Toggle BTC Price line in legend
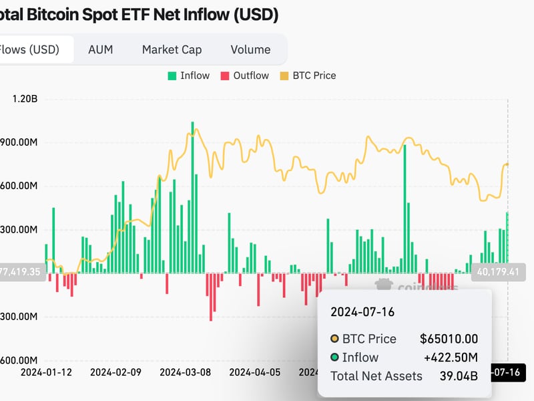534x401 pixels. pos(308,76)
